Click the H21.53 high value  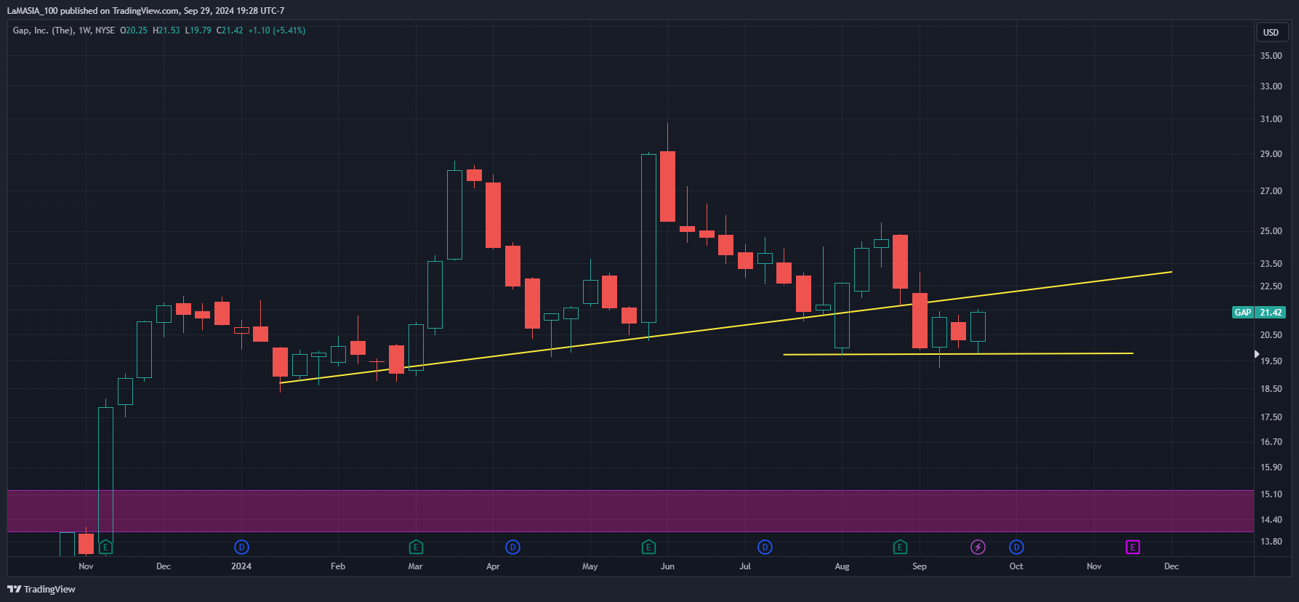pos(166,31)
